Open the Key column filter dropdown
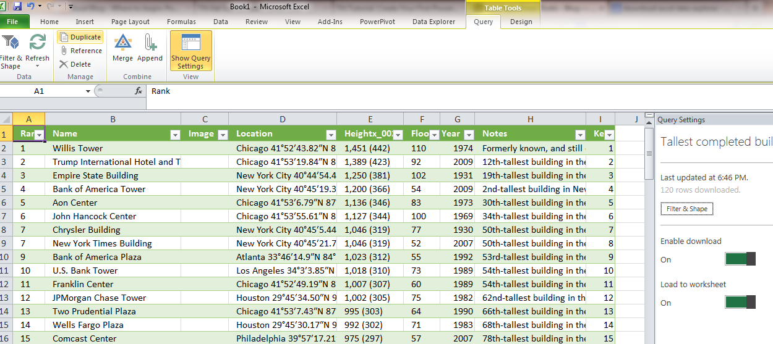This screenshot has height=344, width=773. pyautogui.click(x=609, y=135)
